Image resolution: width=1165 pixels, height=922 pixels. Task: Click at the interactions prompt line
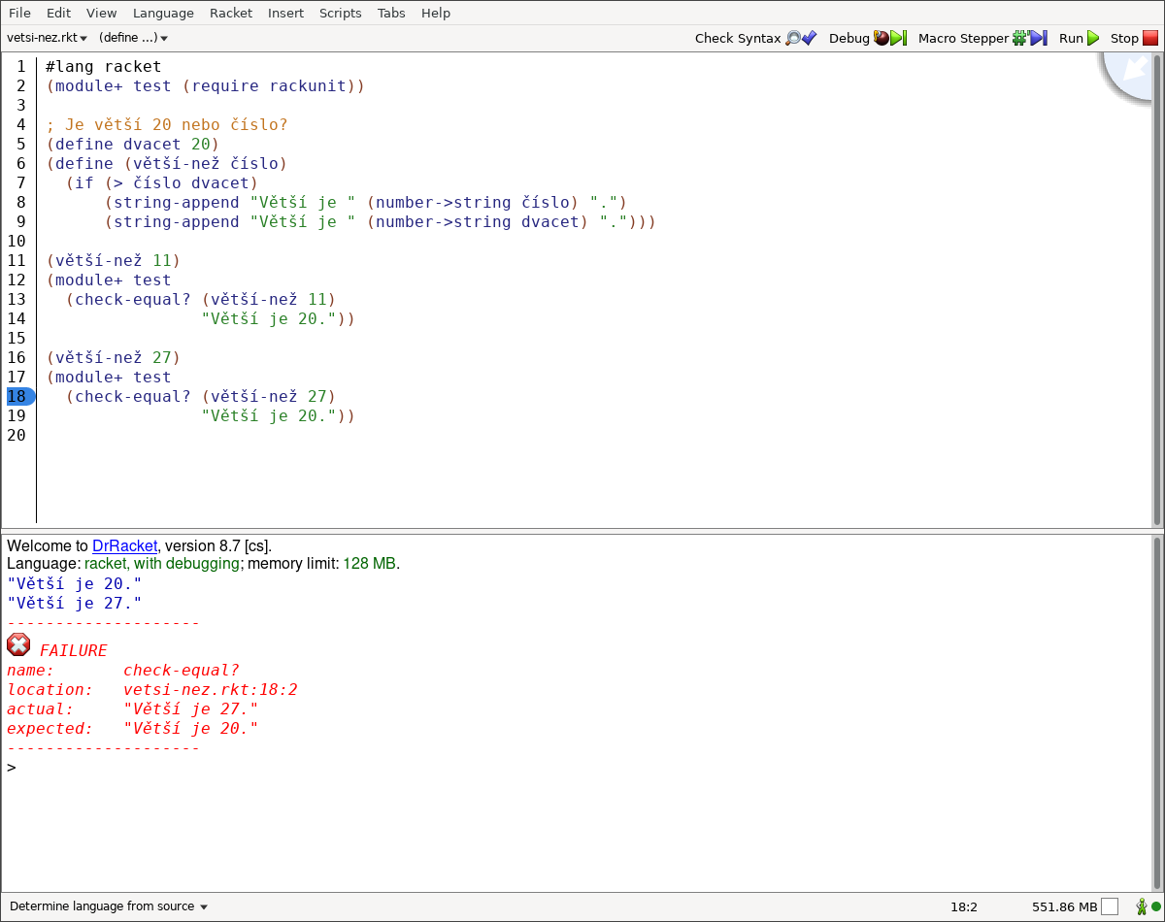[x=291, y=768]
